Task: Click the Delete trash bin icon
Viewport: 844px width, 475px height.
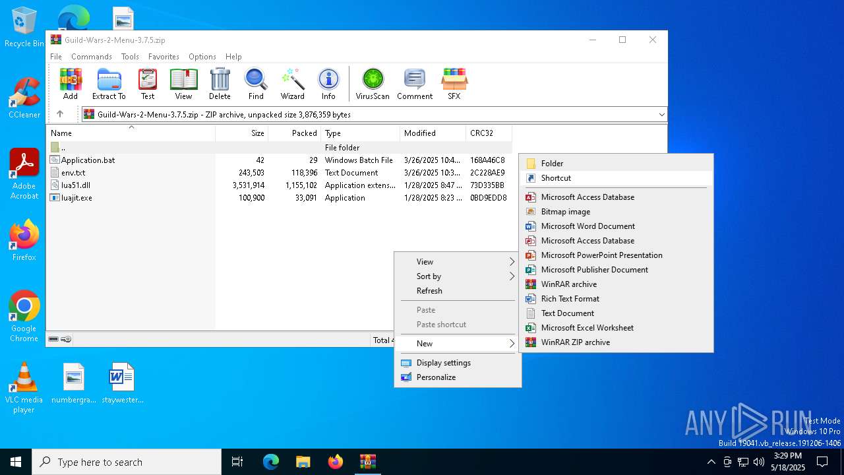Action: pyautogui.click(x=220, y=84)
